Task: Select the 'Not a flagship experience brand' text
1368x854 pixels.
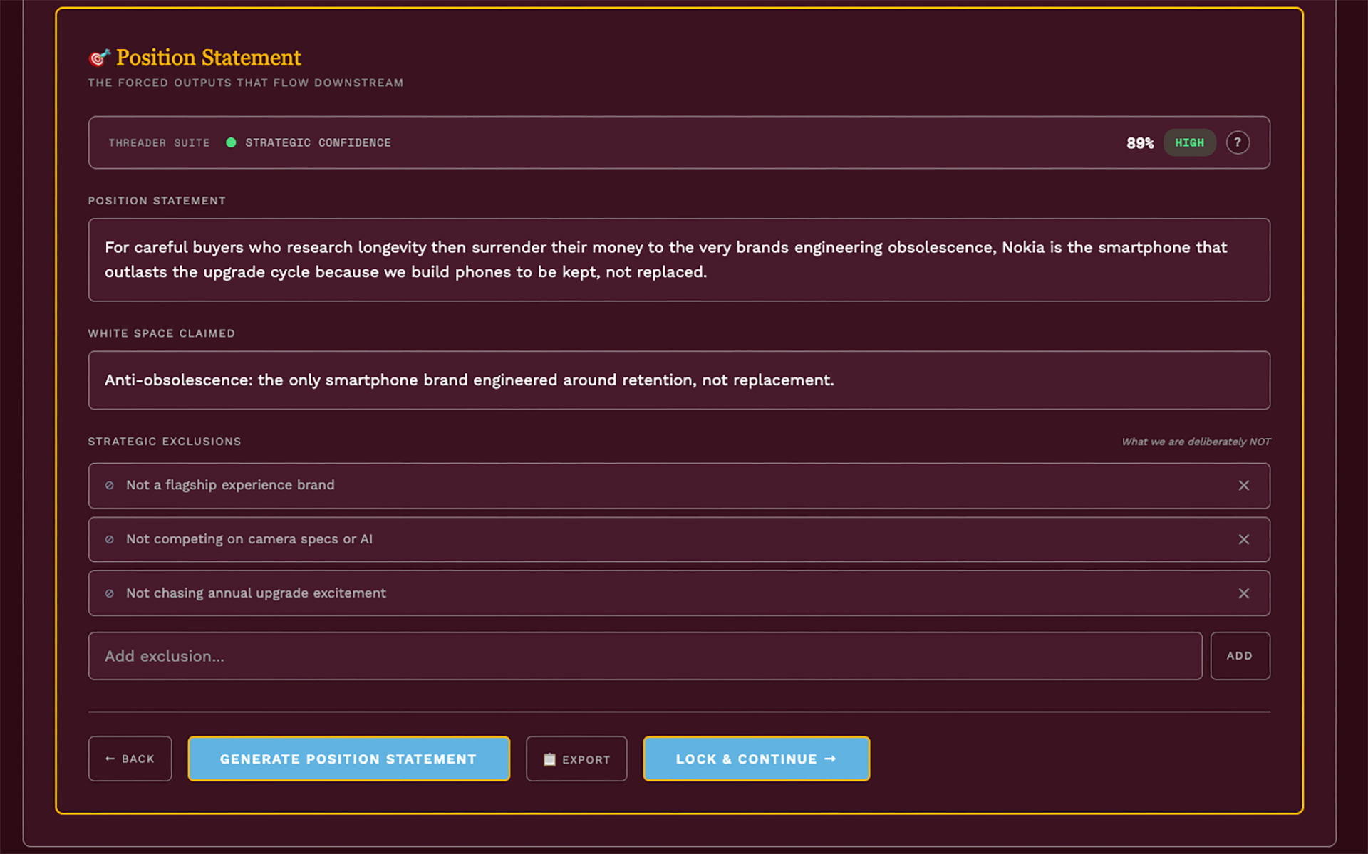Action: coord(230,485)
